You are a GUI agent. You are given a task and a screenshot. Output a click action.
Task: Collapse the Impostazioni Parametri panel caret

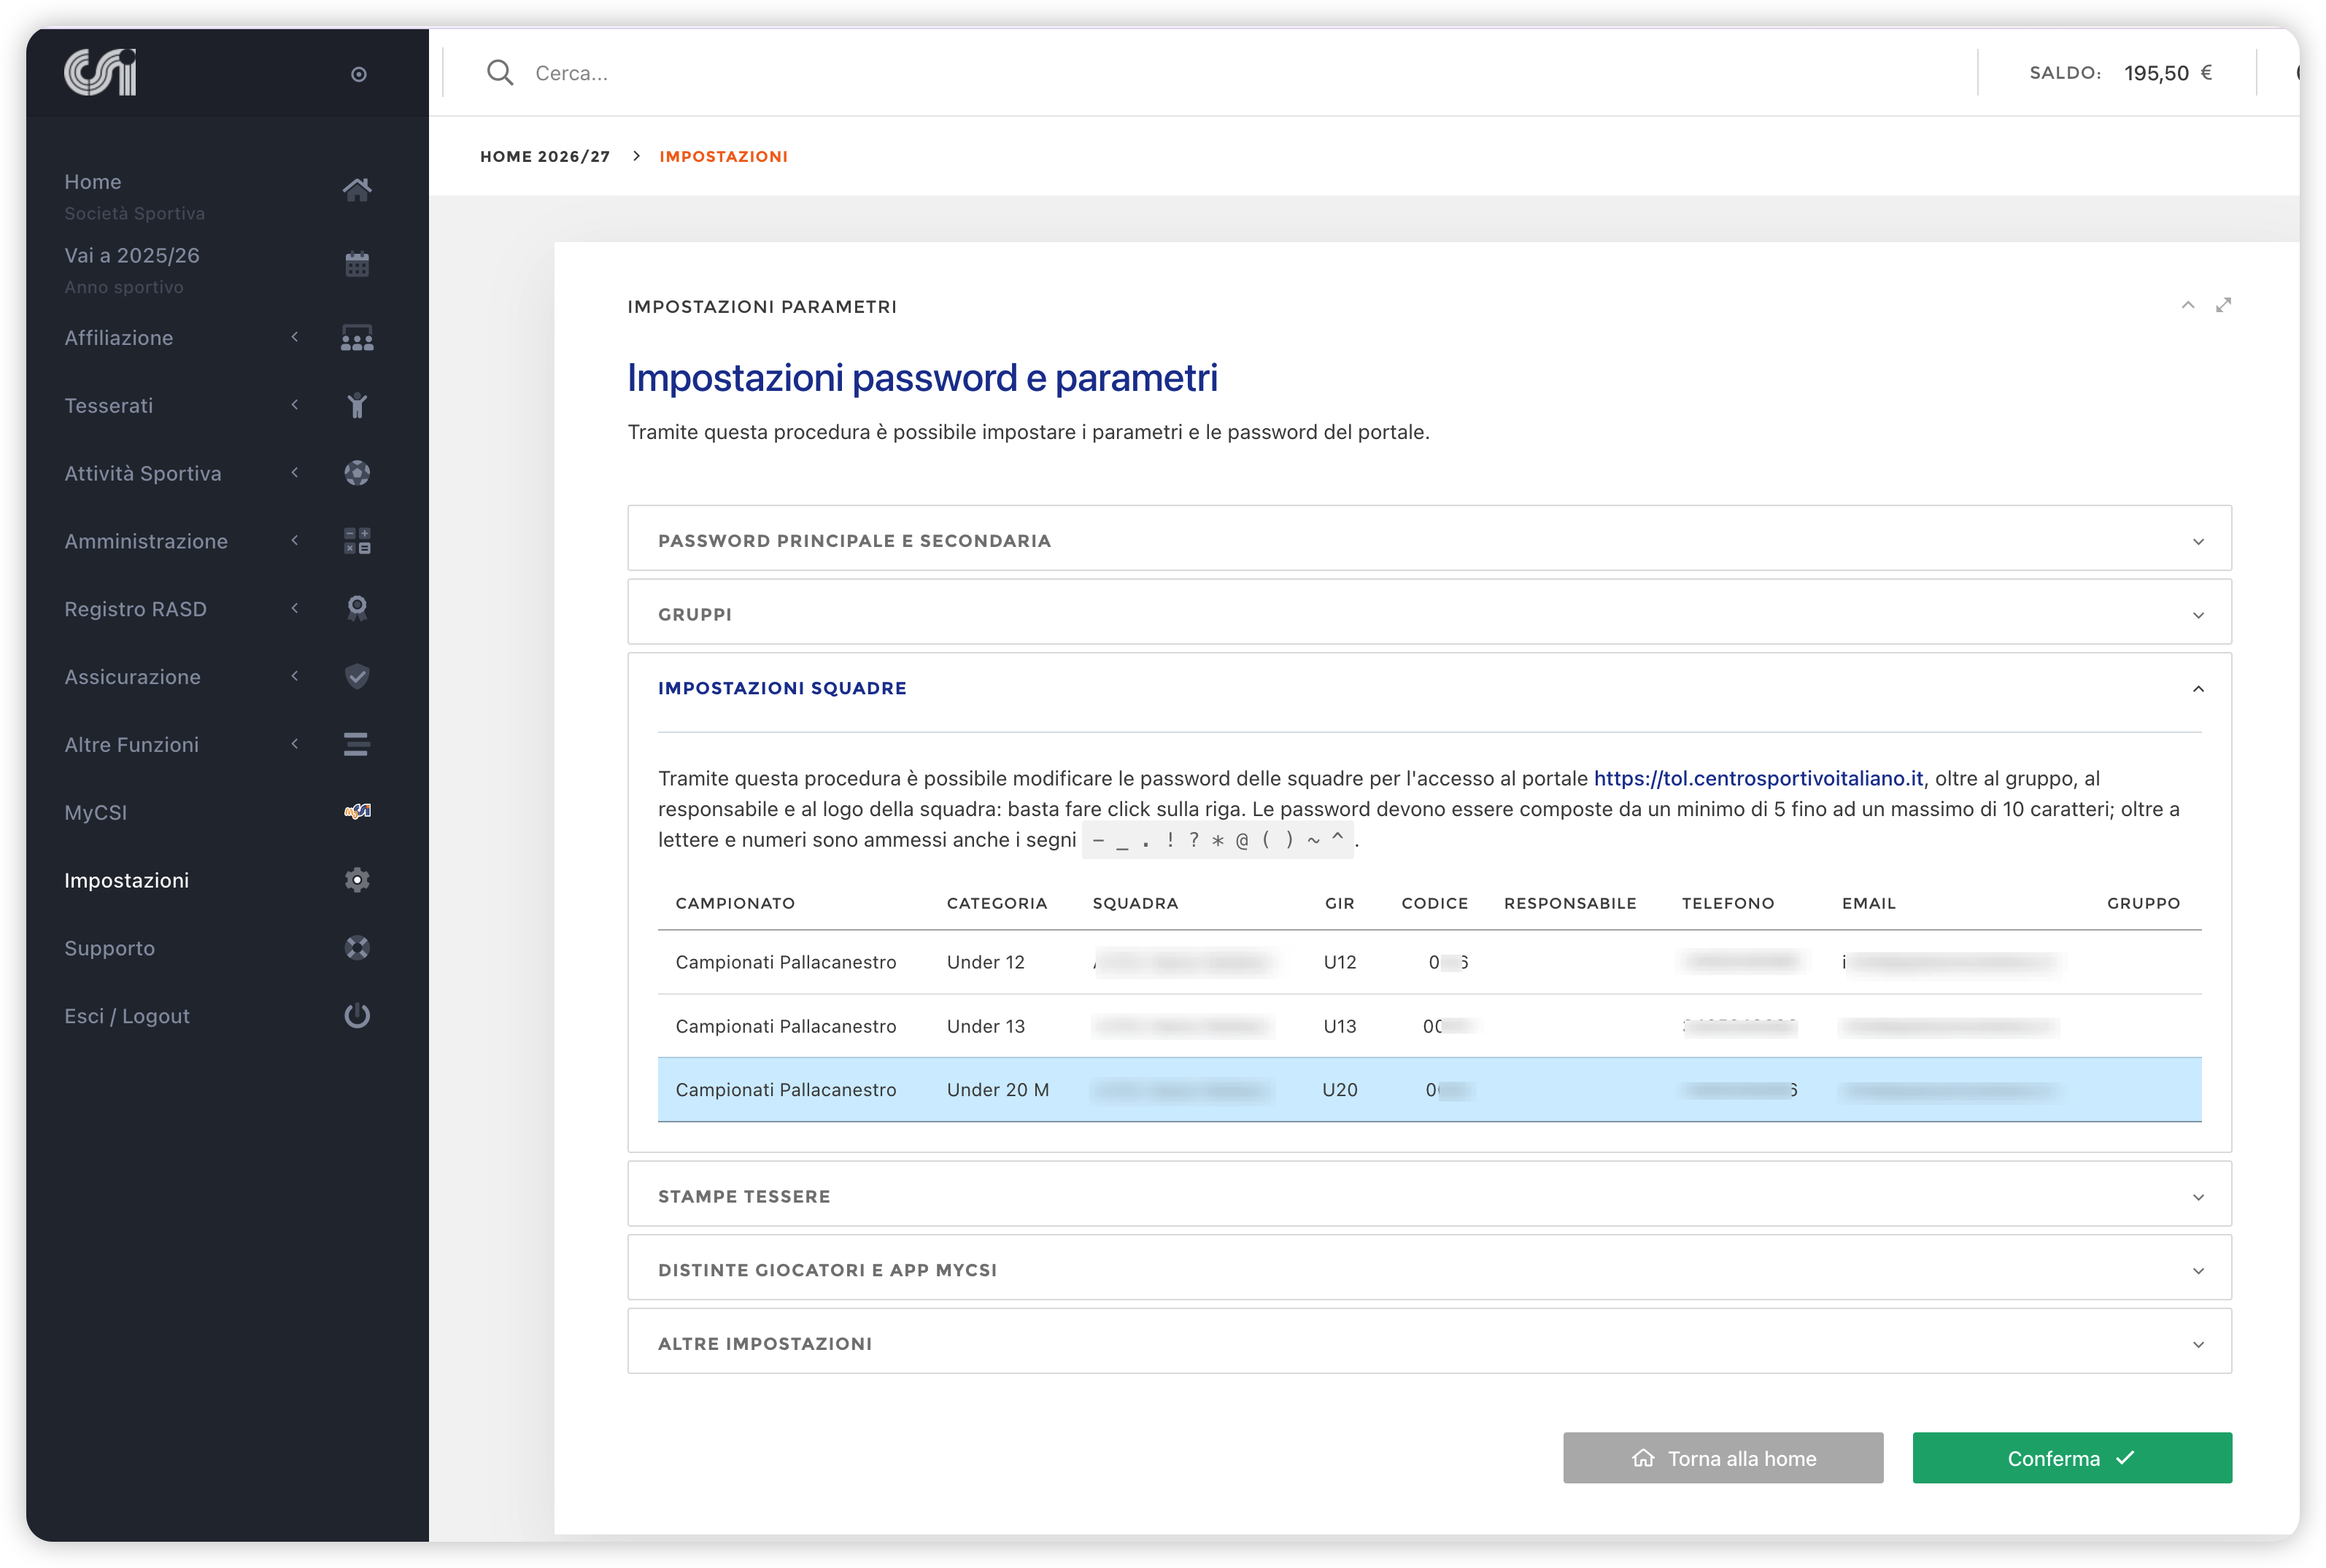click(2188, 305)
